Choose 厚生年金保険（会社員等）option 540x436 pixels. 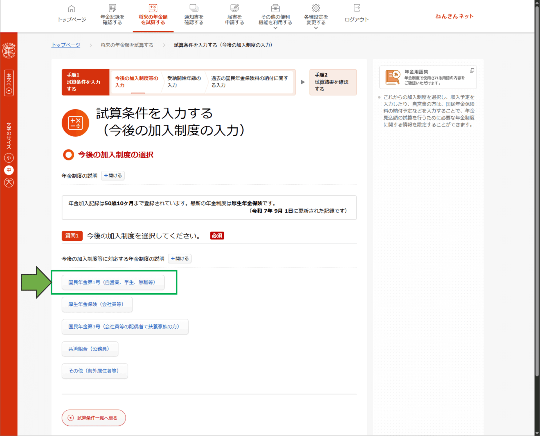click(97, 304)
